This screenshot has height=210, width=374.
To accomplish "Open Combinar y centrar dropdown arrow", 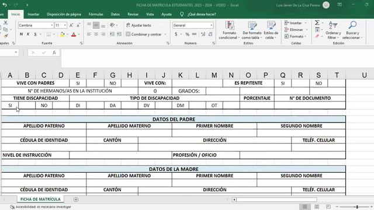I will 165,34.
